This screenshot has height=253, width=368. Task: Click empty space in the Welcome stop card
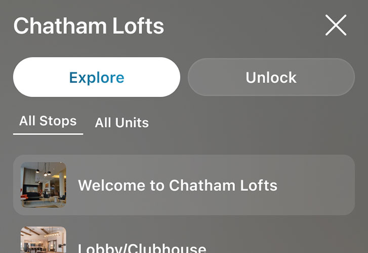pyautogui.click(x=314, y=185)
